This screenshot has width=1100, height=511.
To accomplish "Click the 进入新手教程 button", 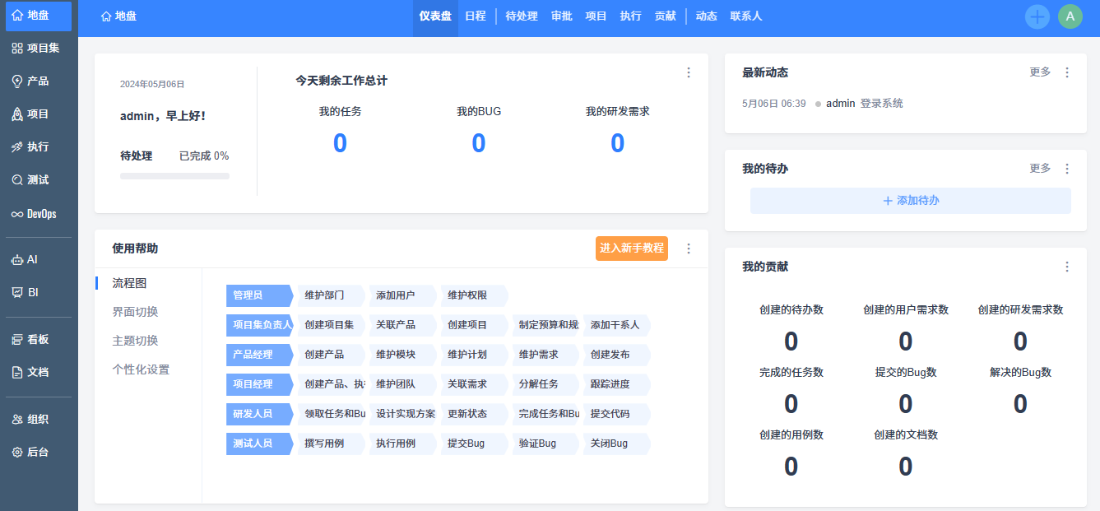I will tap(631, 249).
